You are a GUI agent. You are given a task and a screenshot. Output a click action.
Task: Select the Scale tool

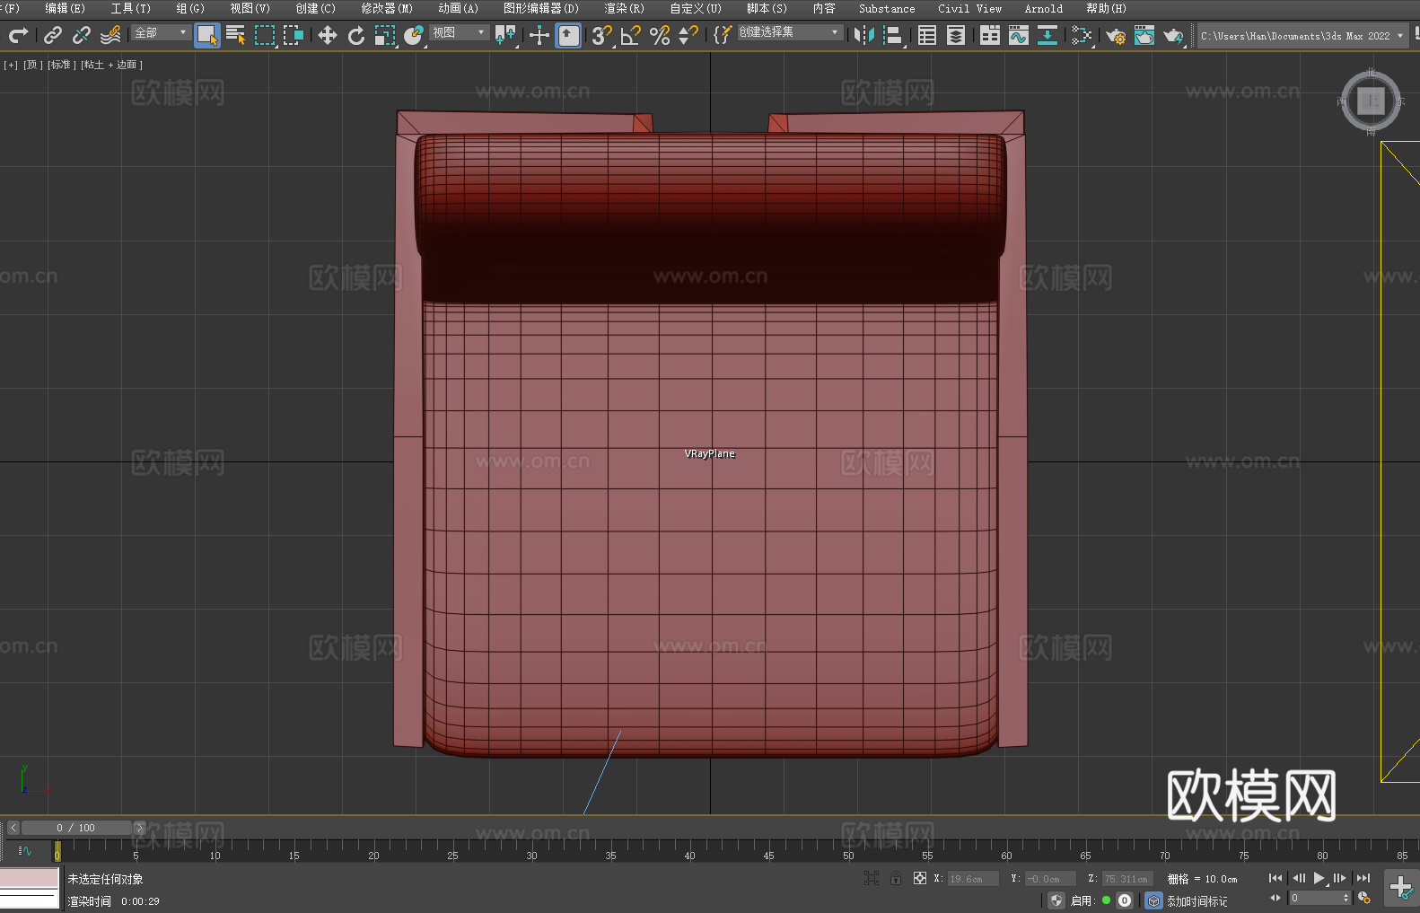click(x=385, y=35)
